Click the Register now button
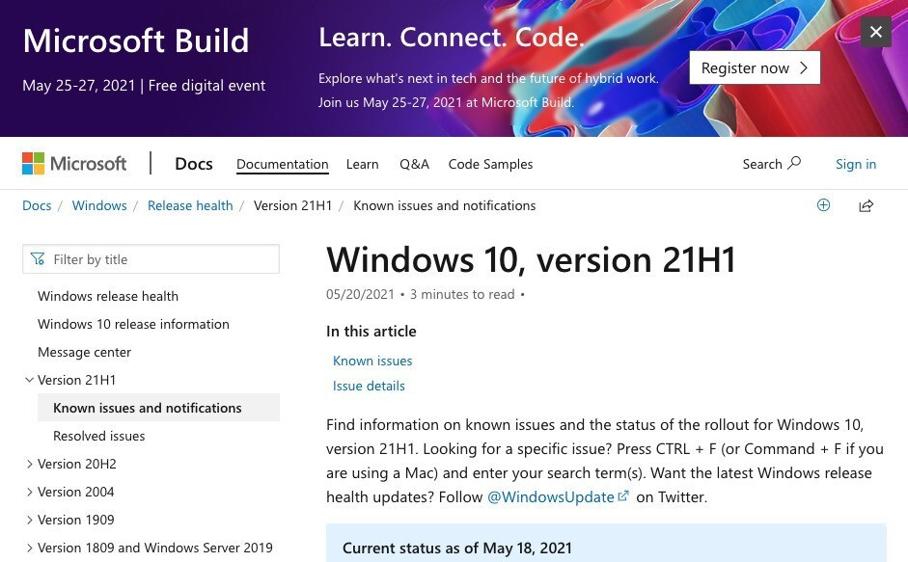The image size is (908, 562). pyautogui.click(x=755, y=67)
